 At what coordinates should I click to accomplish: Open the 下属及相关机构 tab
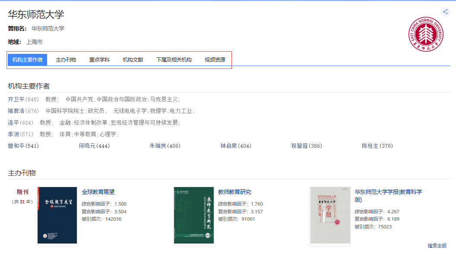[x=174, y=60]
